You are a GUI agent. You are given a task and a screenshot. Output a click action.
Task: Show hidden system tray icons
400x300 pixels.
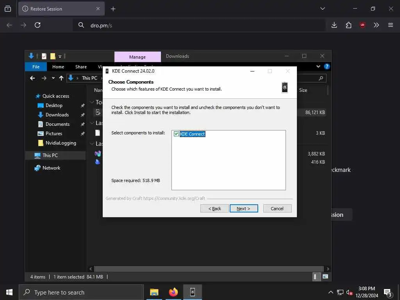click(x=330, y=292)
